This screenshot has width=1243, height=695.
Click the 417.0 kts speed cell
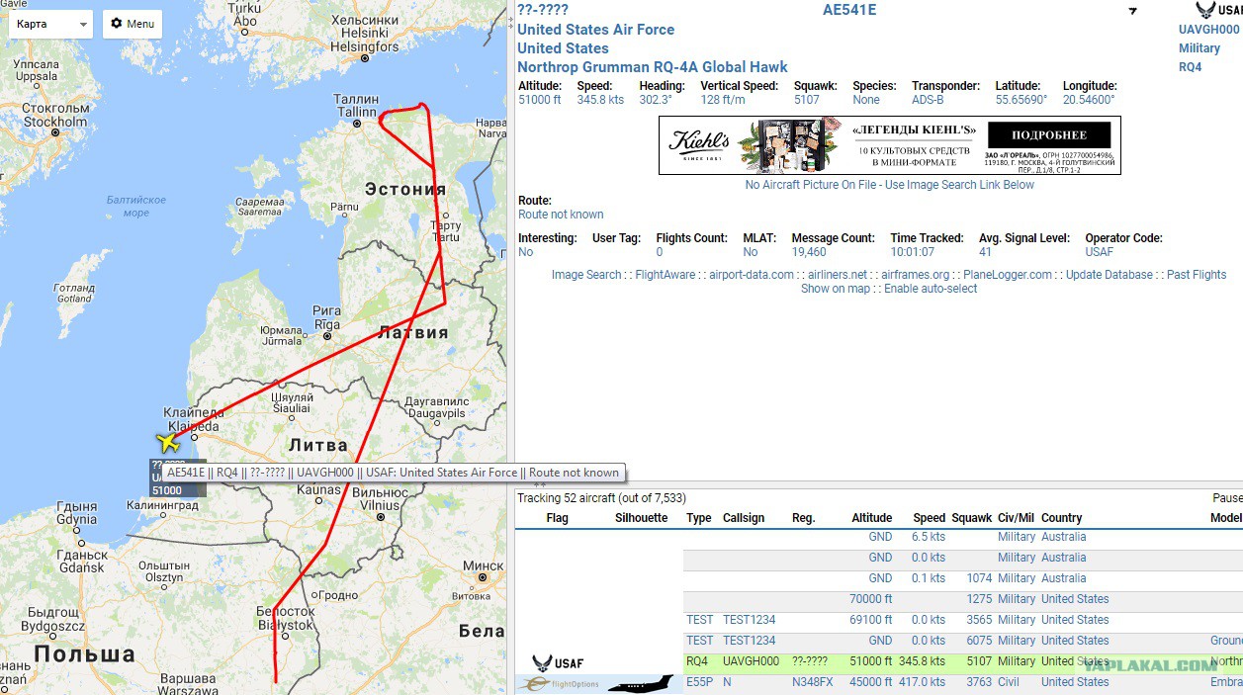coord(924,682)
